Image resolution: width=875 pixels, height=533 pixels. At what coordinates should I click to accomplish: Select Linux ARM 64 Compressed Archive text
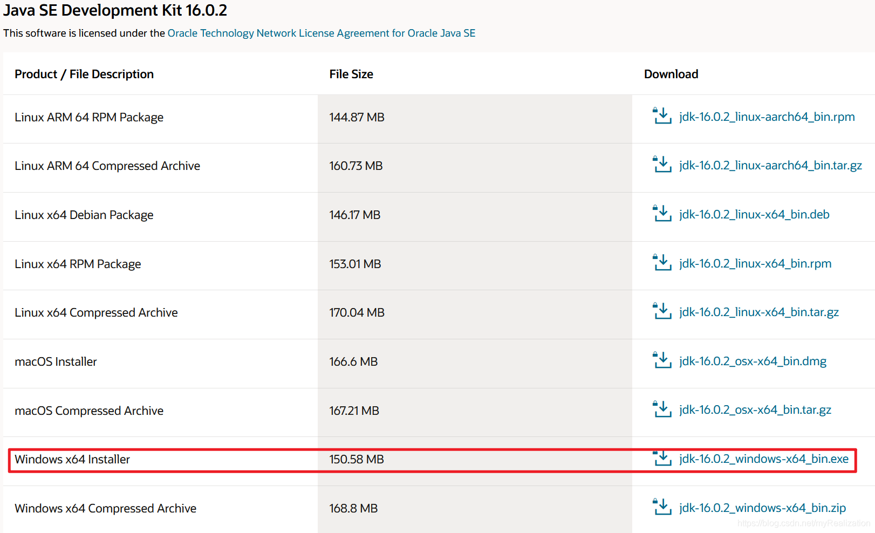pos(107,166)
